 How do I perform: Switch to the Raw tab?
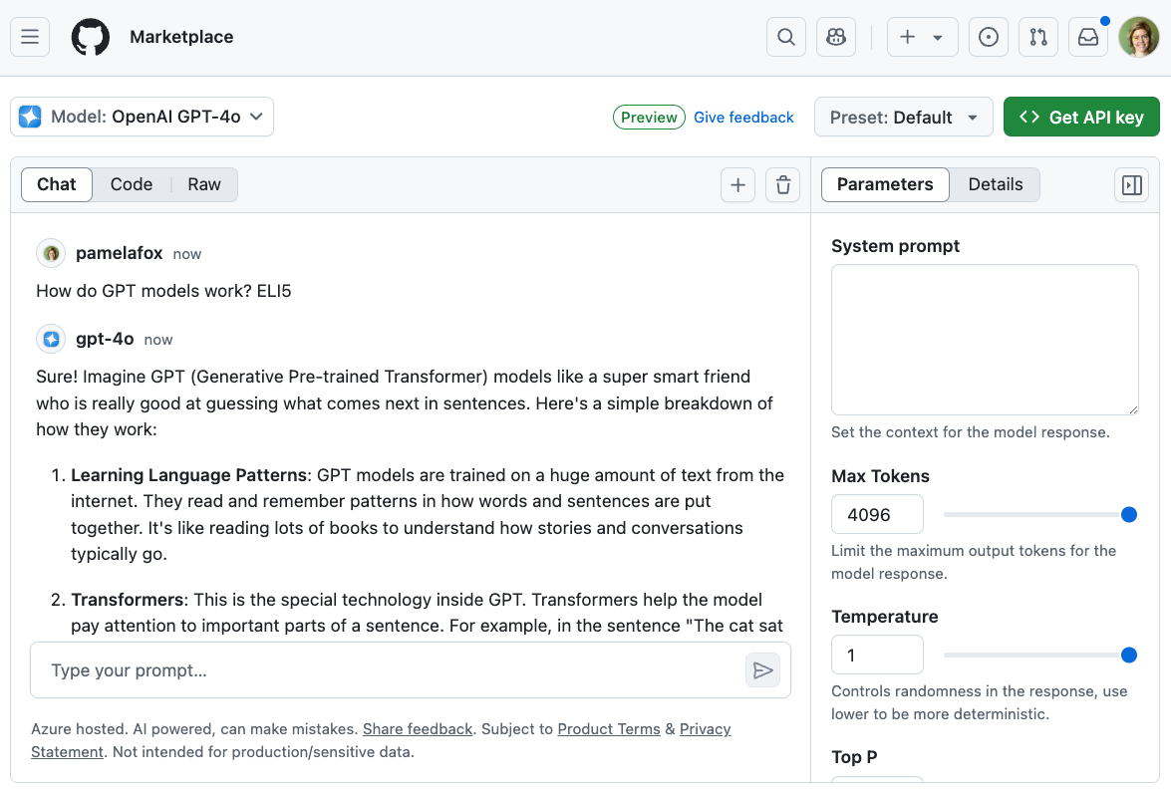(x=204, y=184)
